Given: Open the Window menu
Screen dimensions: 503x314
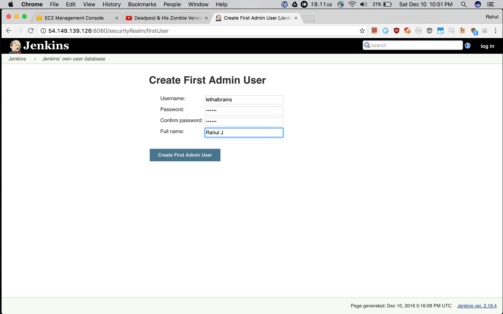Looking at the screenshot, I should coord(198,4).
